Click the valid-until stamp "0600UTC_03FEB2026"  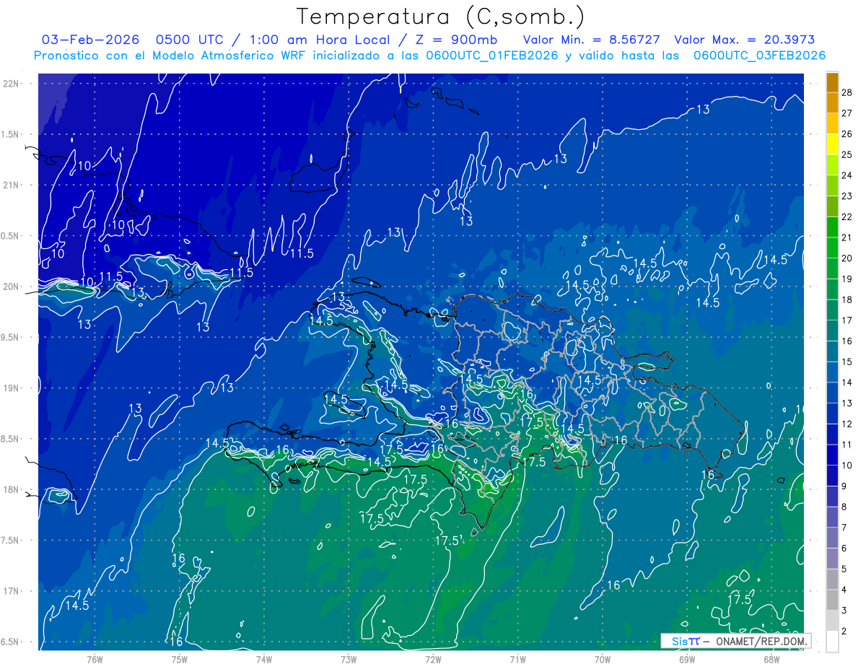(759, 56)
